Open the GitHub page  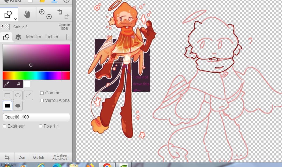point(38,157)
